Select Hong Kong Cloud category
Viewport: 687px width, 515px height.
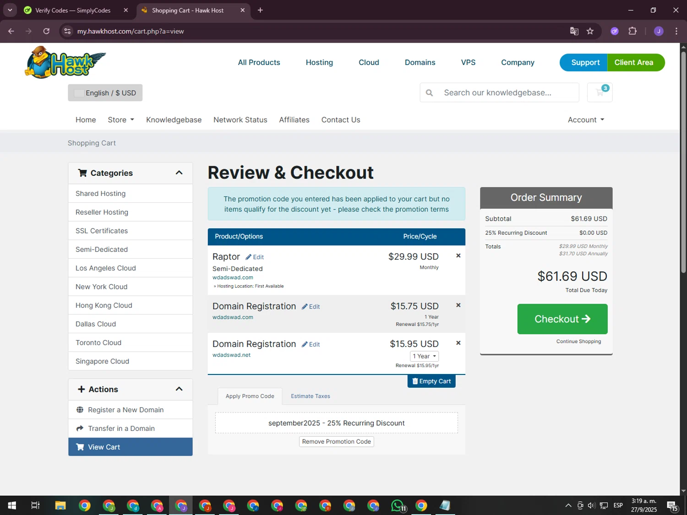click(131, 305)
